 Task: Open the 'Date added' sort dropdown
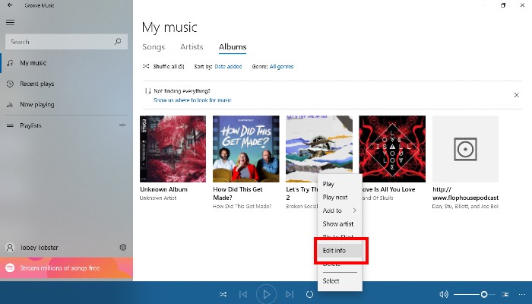click(230, 67)
